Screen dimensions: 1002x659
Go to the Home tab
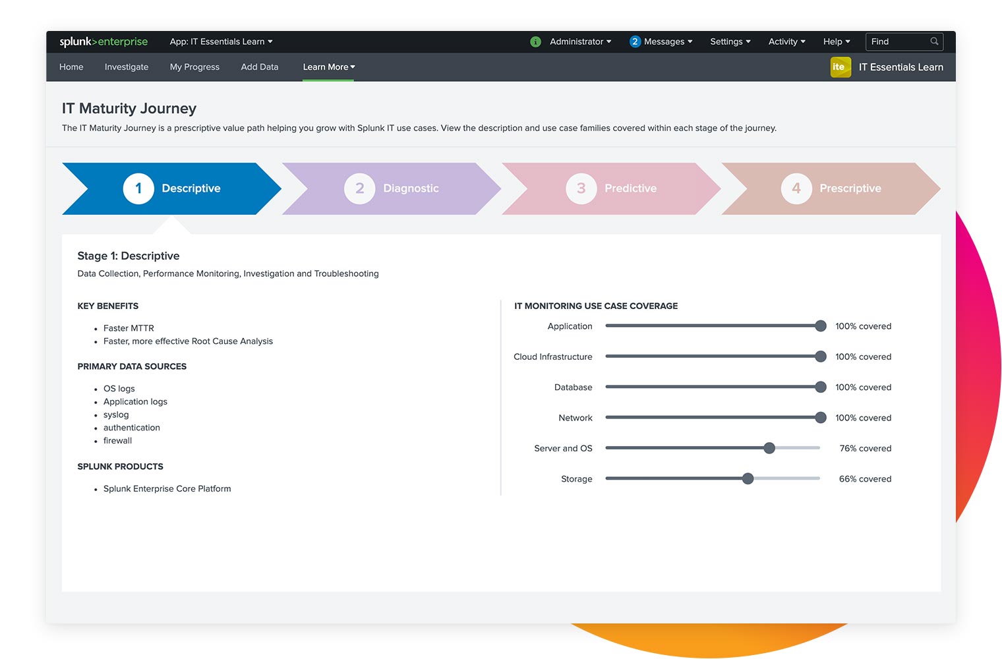coord(71,67)
